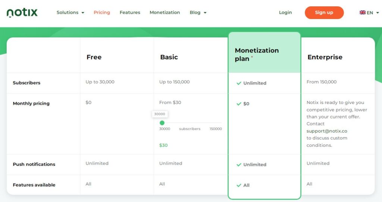Open the Blog dropdown menu
382x202 pixels.
198,13
